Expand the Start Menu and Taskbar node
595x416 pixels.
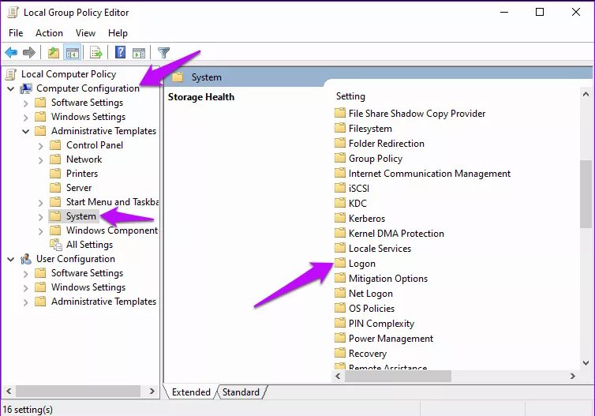pyautogui.click(x=40, y=203)
